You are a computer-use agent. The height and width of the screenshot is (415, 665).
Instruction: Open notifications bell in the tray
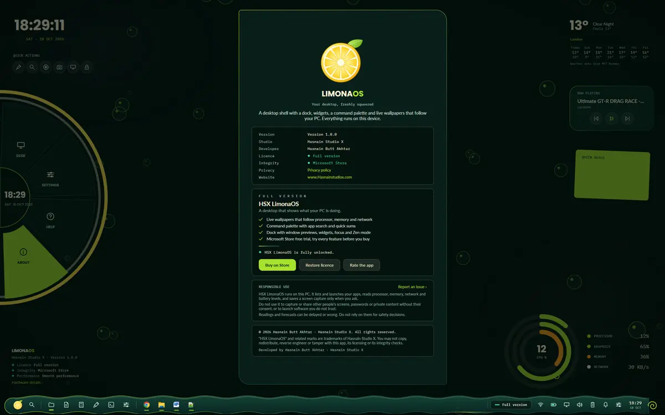tap(606, 405)
